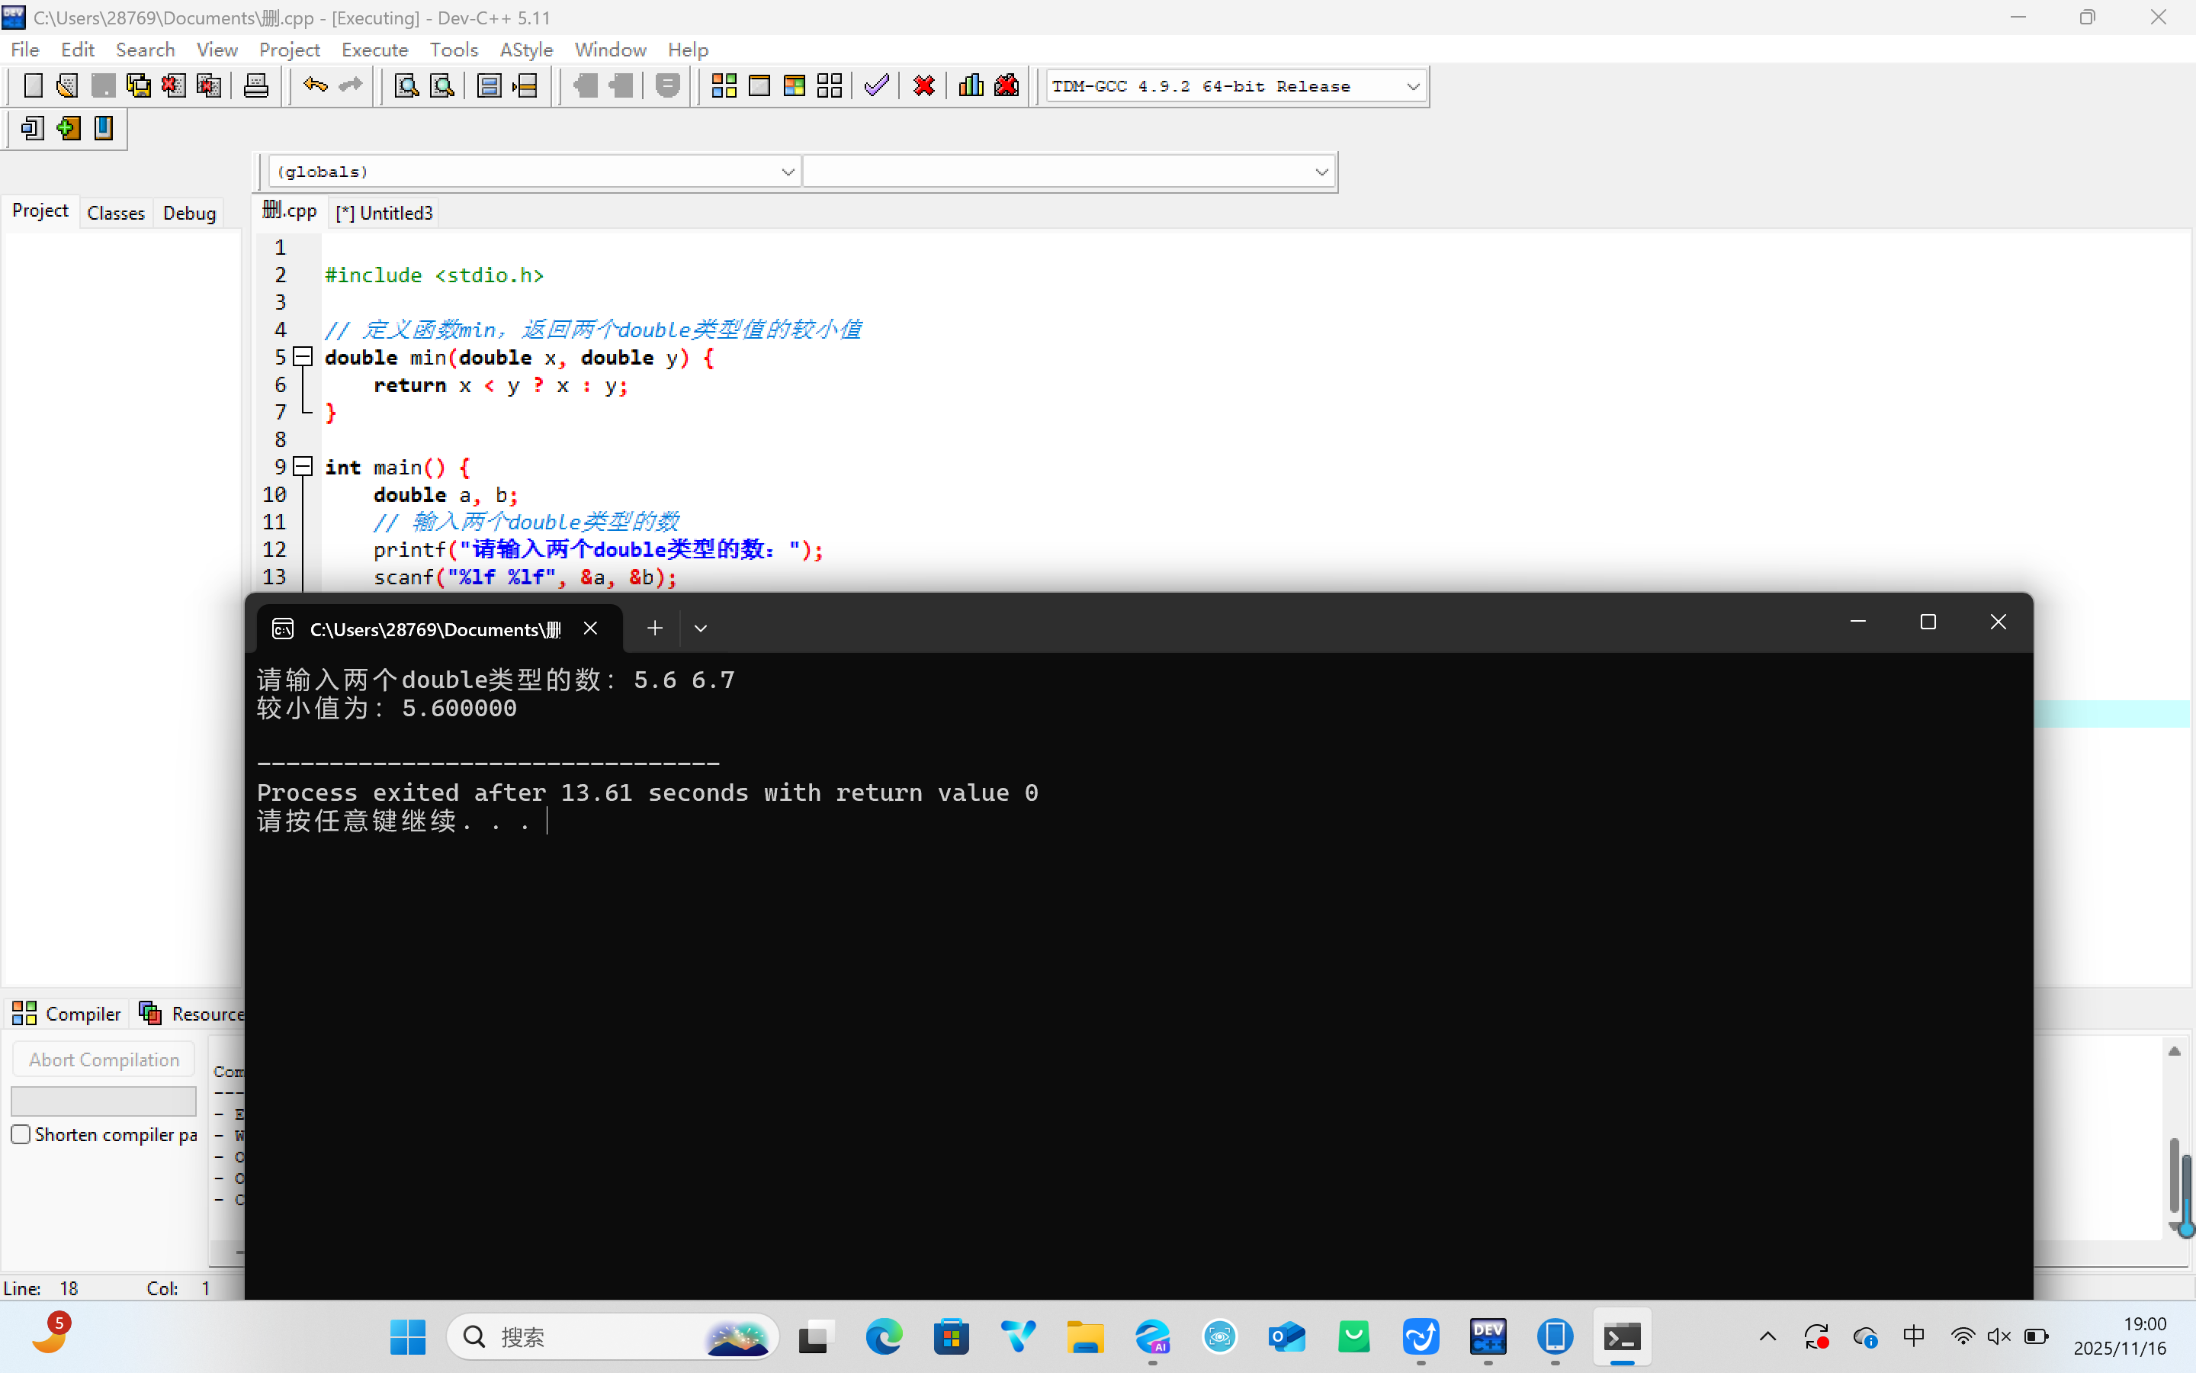2196x1373 pixels.
Task: Click the Profile analysis bar chart icon
Action: [x=971, y=86]
